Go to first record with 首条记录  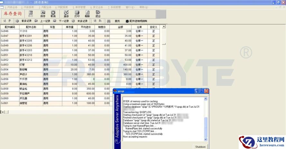pyautogui.click(x=24, y=21)
